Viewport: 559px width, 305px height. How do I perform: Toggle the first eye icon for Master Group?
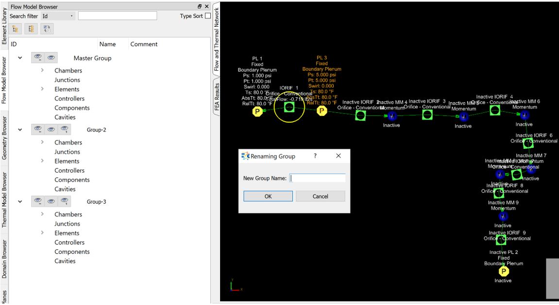pos(38,58)
